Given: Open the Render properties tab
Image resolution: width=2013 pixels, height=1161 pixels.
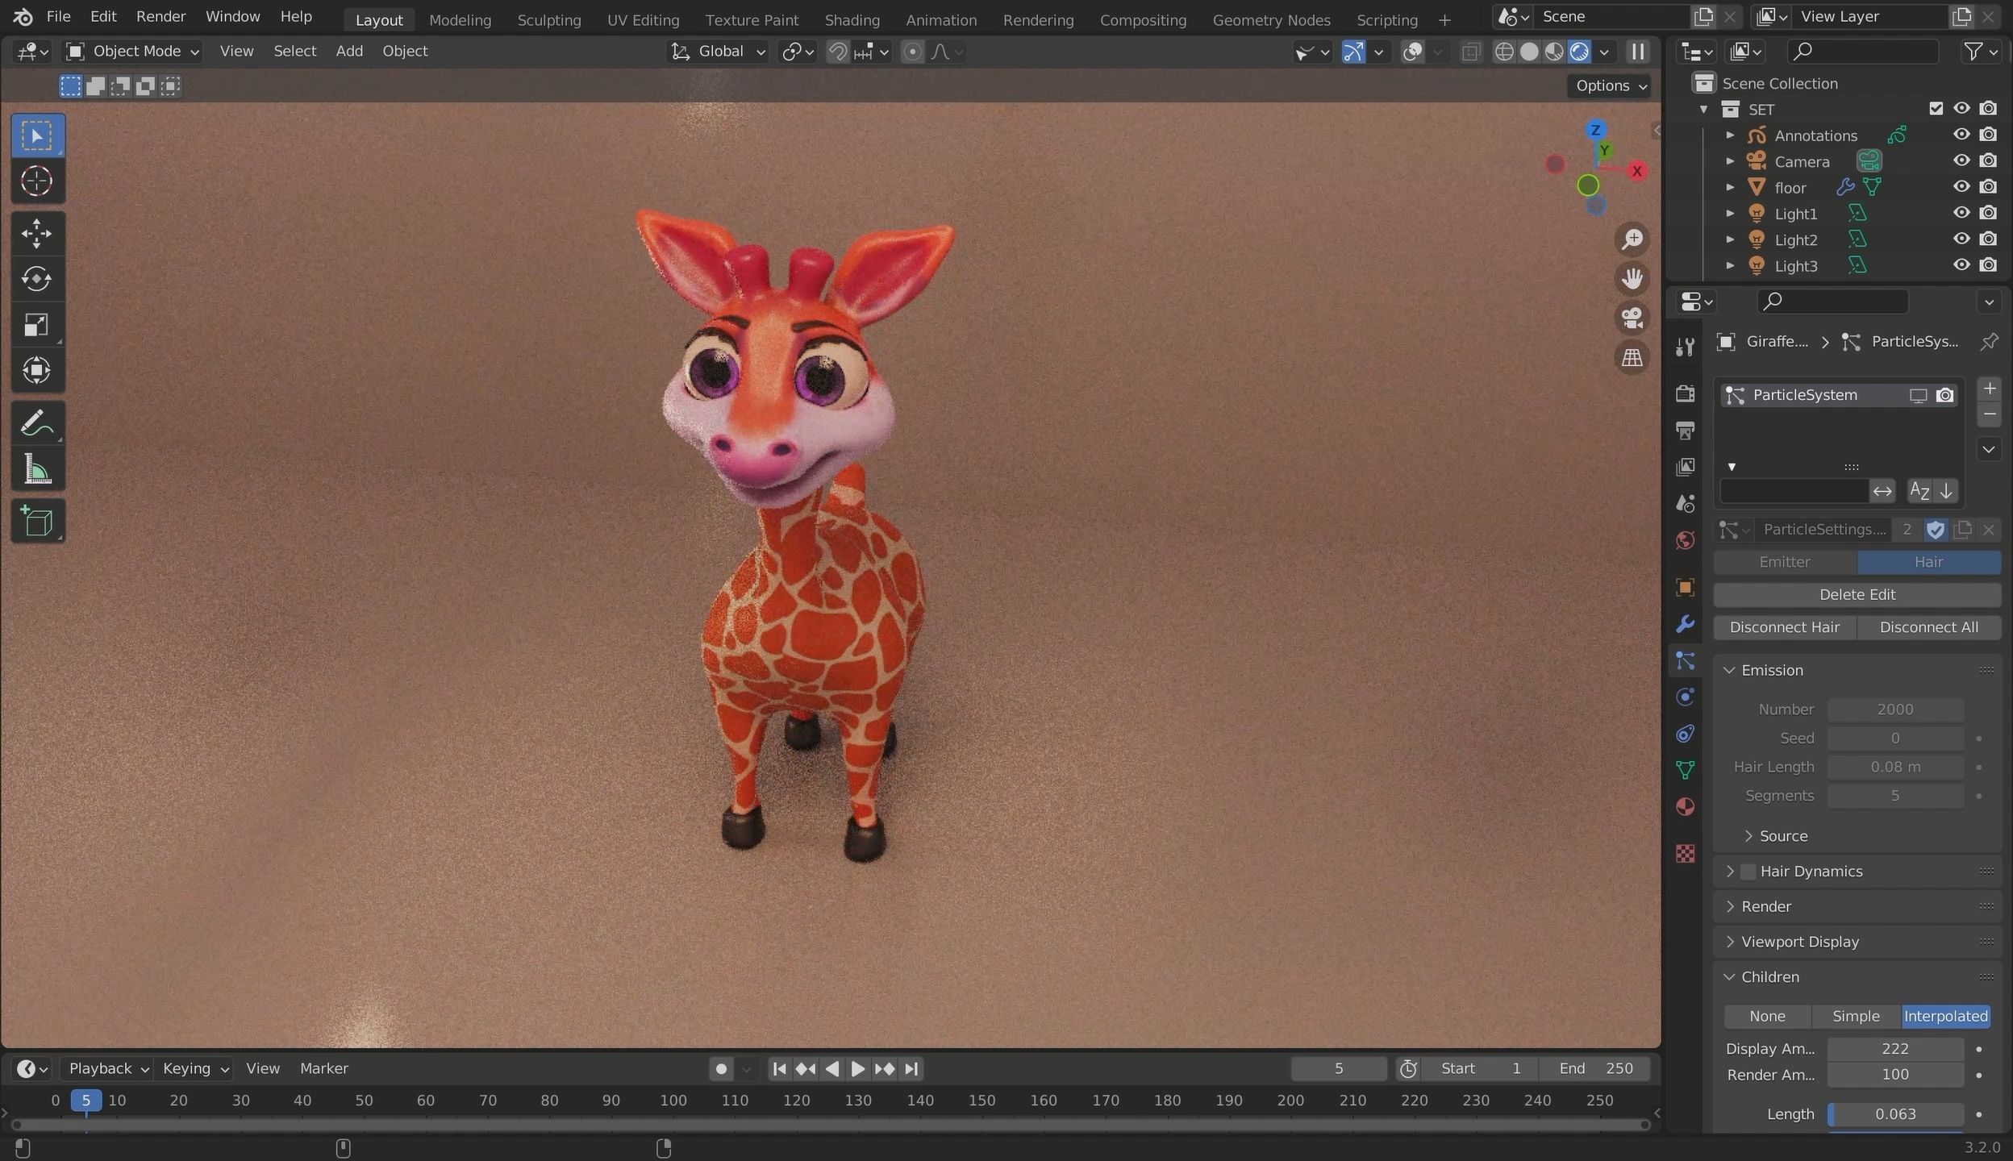Looking at the screenshot, I should pyautogui.click(x=1685, y=393).
